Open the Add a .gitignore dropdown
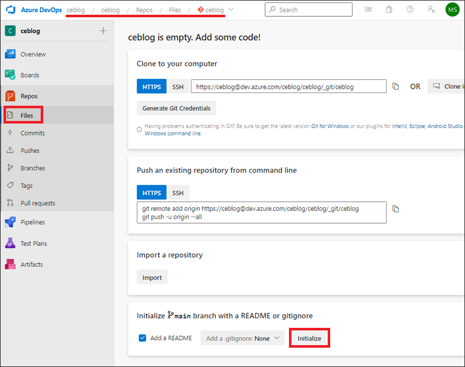 point(243,338)
